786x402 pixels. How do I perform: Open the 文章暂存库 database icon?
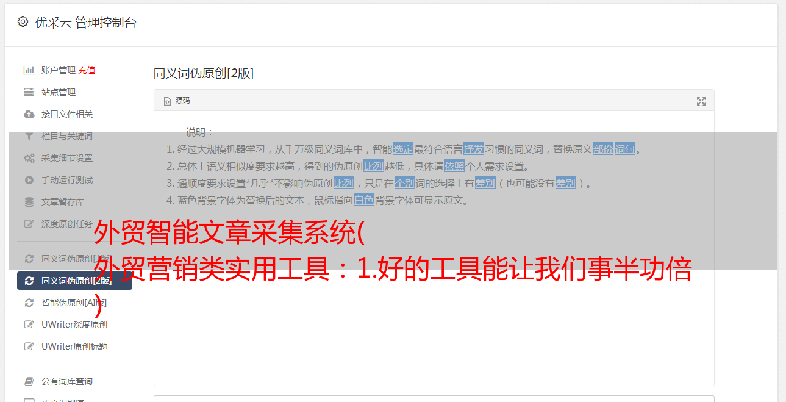(x=29, y=202)
